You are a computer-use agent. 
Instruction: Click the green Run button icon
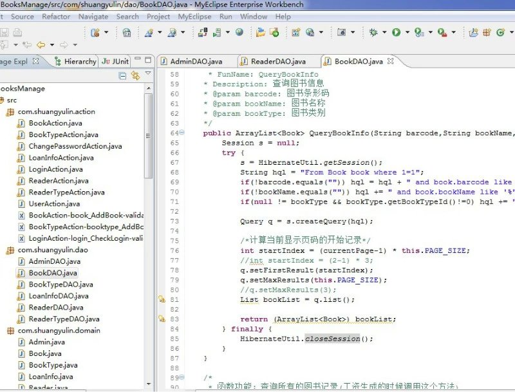click(x=396, y=32)
